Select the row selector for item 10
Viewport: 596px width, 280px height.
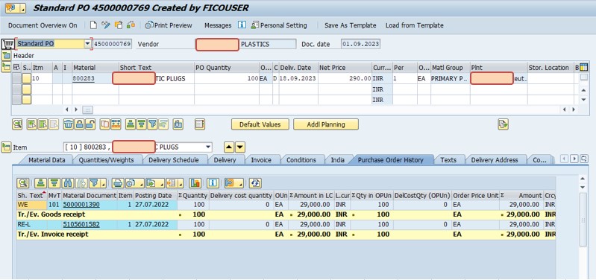point(16,78)
